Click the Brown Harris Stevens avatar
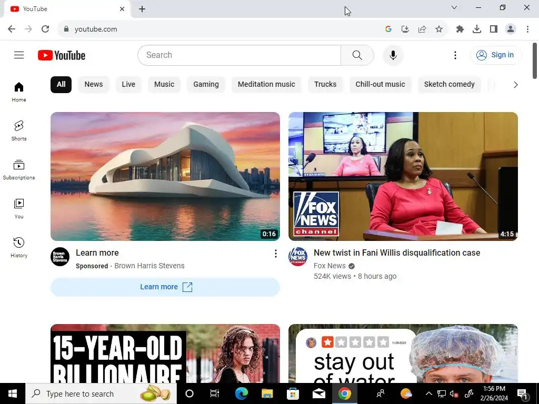 60,257
